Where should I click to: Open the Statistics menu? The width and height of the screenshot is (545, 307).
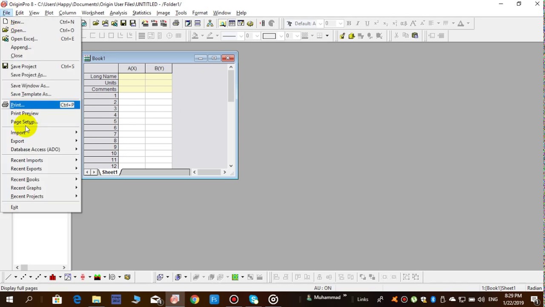coord(142,13)
